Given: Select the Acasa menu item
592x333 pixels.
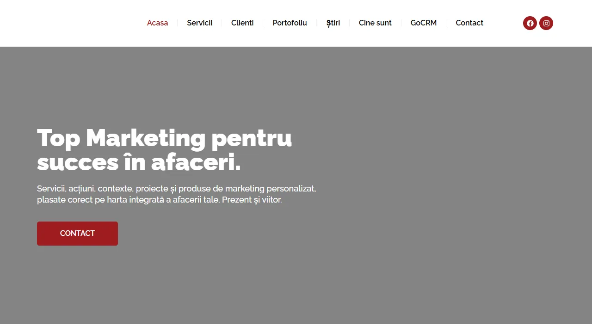Looking at the screenshot, I should click(158, 23).
